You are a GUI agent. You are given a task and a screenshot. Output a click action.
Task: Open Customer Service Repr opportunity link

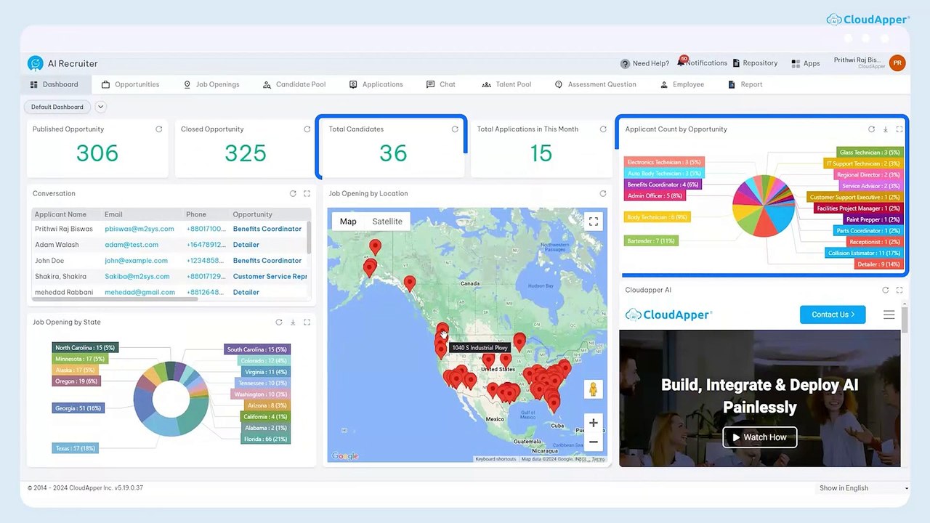[270, 277]
